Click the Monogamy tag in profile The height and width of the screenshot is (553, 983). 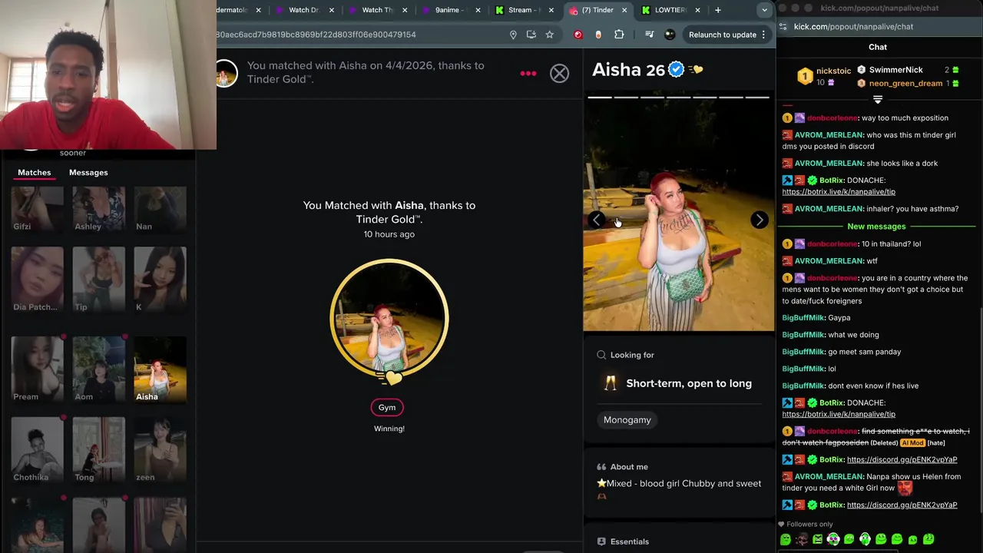627,420
